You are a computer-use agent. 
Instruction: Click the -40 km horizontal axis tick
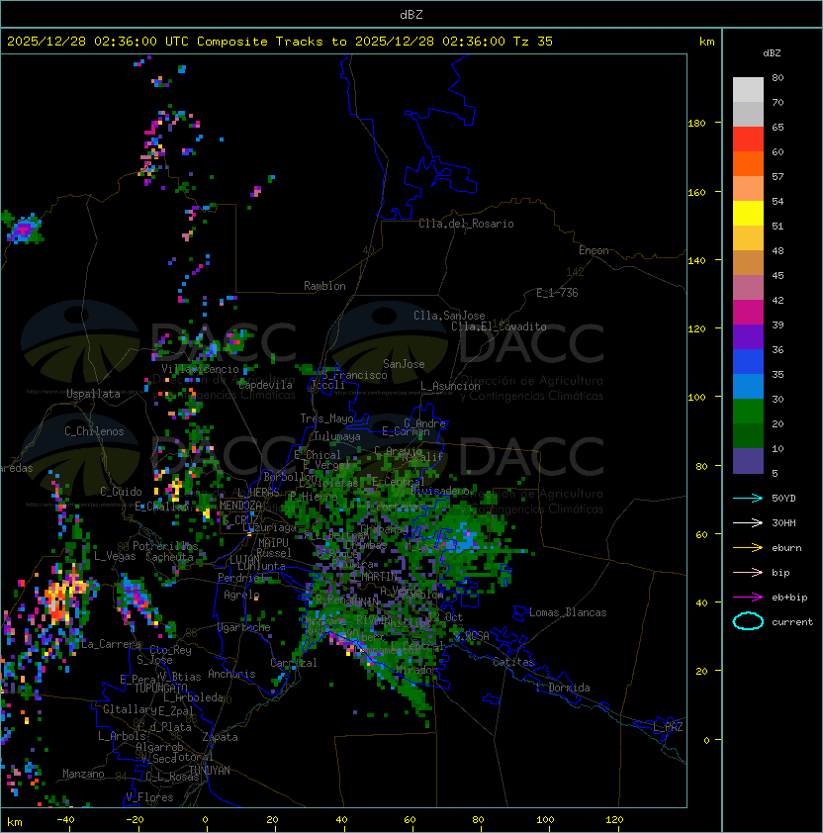coord(66,820)
